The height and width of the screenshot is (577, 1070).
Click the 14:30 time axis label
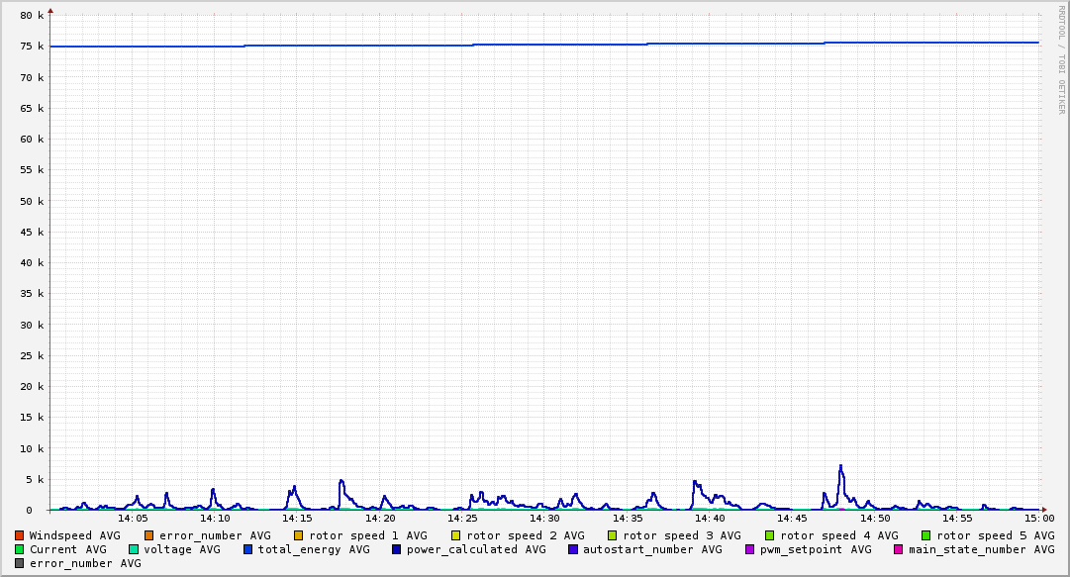click(x=544, y=518)
